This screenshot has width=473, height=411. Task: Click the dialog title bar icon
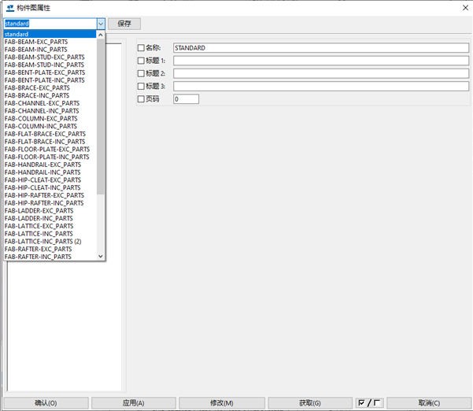(x=9, y=7)
